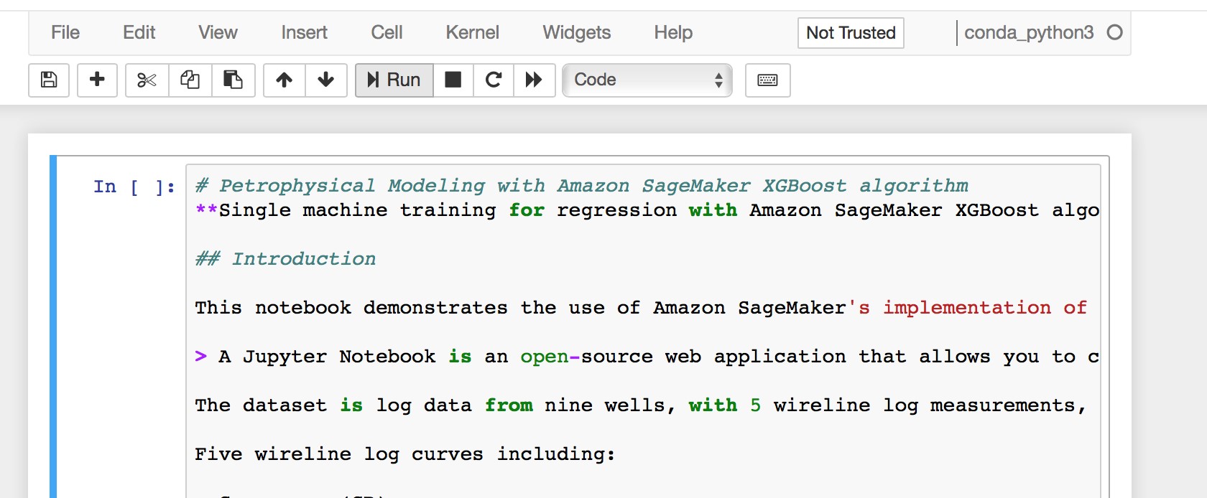This screenshot has height=498, width=1207.
Task: Open the cell type dropdown showing Code
Action: coord(646,80)
